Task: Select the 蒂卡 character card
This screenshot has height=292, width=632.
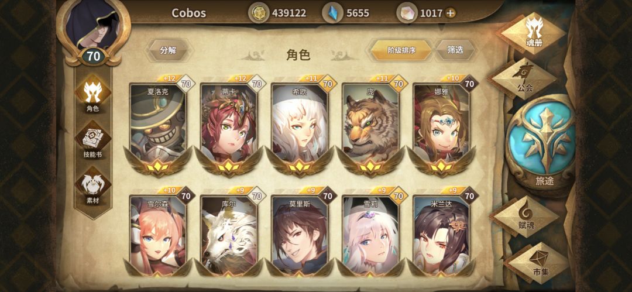Action: (x=229, y=125)
